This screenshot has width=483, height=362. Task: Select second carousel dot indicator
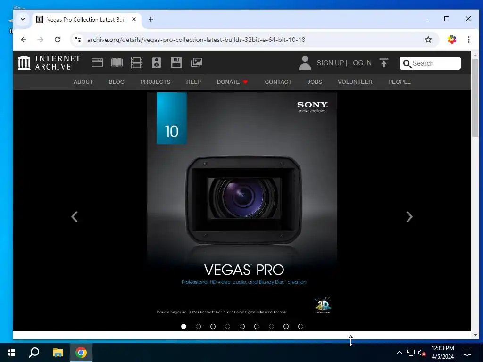click(199, 326)
